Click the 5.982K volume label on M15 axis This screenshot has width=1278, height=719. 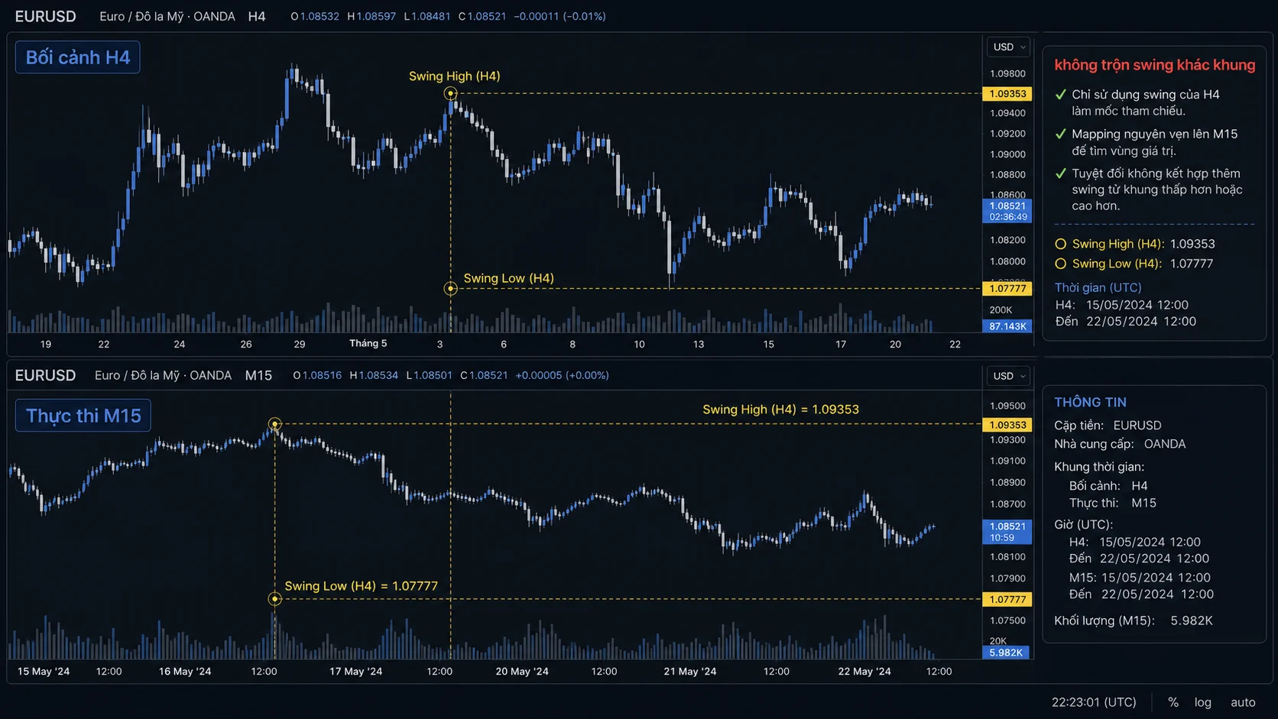pos(1006,653)
